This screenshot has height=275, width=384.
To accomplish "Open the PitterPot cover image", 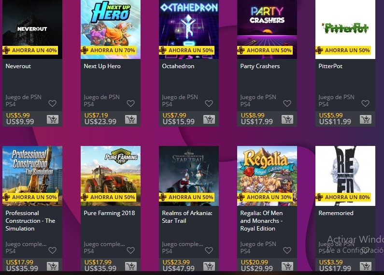I will pos(345,29).
